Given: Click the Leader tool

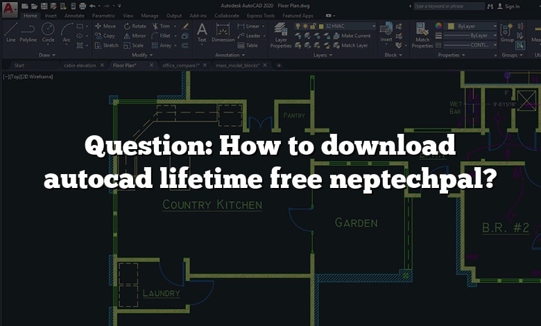Looking at the screenshot, I should pyautogui.click(x=249, y=35).
